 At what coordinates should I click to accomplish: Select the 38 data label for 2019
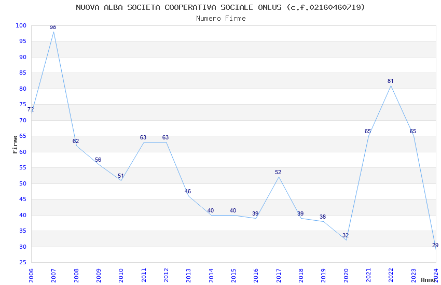pos(323,217)
